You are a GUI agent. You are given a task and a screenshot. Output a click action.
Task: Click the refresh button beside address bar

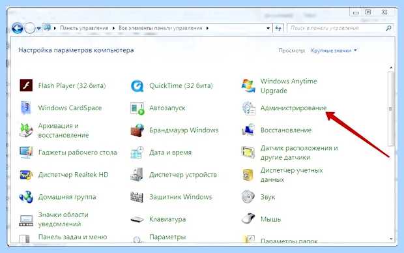[278, 28]
